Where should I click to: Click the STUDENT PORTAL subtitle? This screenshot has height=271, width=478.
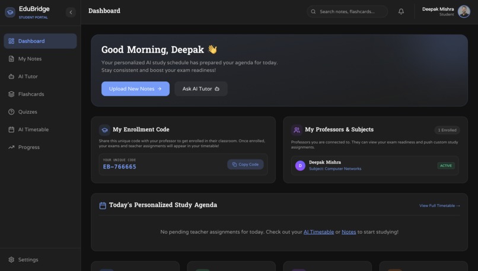point(33,17)
